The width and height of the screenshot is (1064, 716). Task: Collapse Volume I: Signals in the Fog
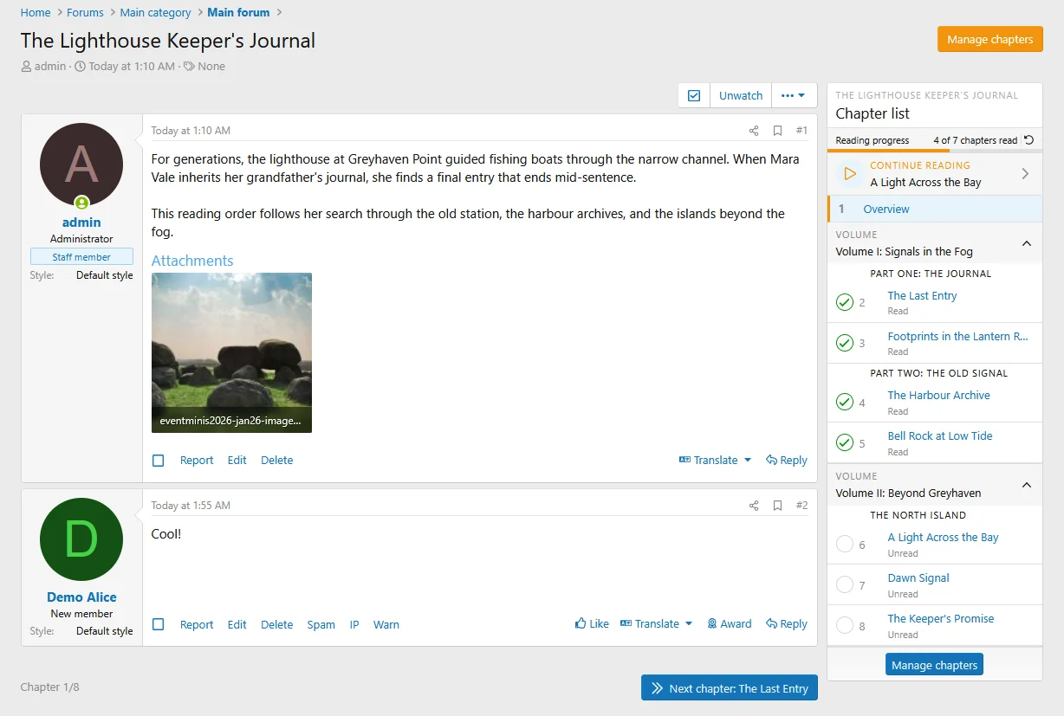(x=1027, y=243)
